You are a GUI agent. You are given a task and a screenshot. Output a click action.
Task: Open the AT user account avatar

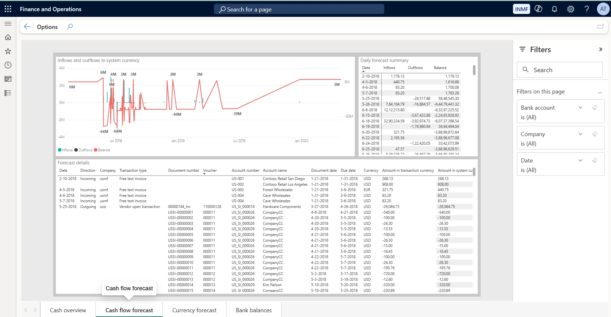[603, 9]
